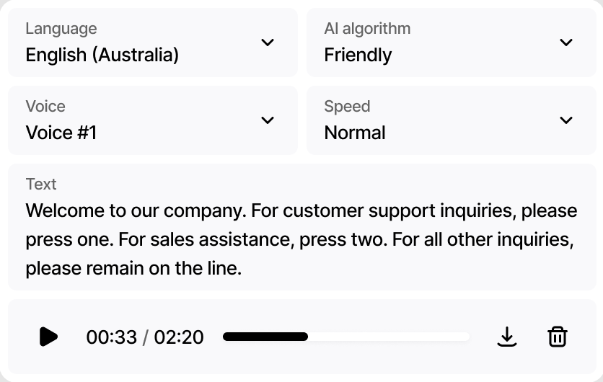Click the AI algorithm field label
This screenshot has height=382, width=603.
367,29
